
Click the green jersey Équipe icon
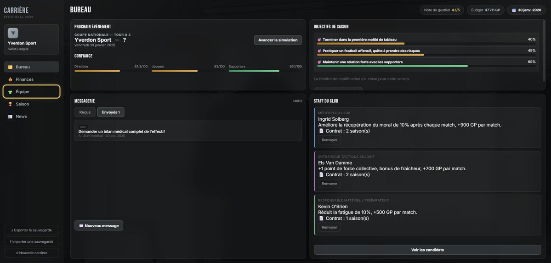pos(10,92)
